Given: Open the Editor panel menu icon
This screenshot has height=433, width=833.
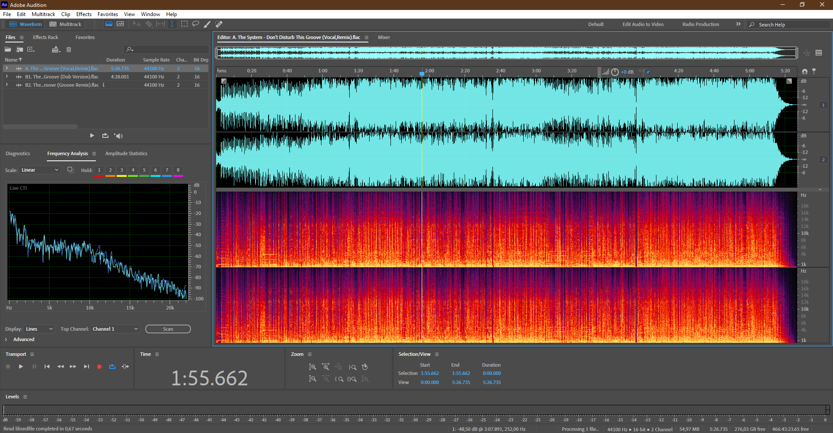Looking at the screenshot, I should coord(367,38).
